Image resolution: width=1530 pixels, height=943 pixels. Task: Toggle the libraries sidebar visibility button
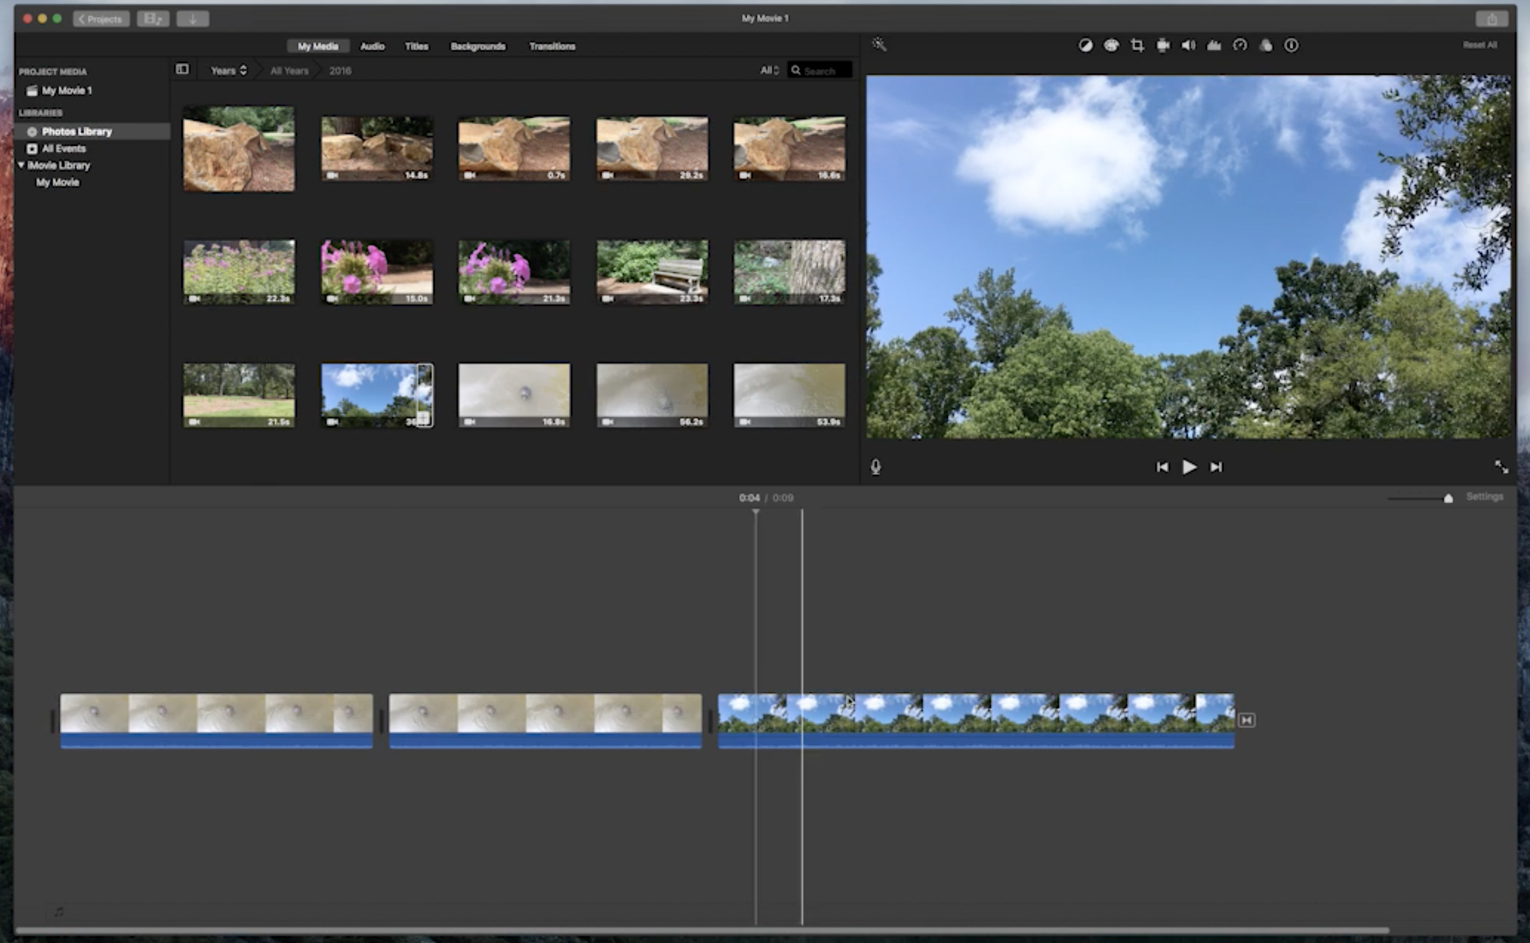(182, 69)
